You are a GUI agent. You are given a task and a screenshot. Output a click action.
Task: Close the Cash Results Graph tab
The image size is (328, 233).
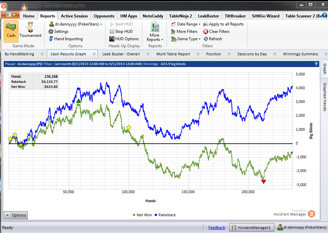click(x=94, y=54)
